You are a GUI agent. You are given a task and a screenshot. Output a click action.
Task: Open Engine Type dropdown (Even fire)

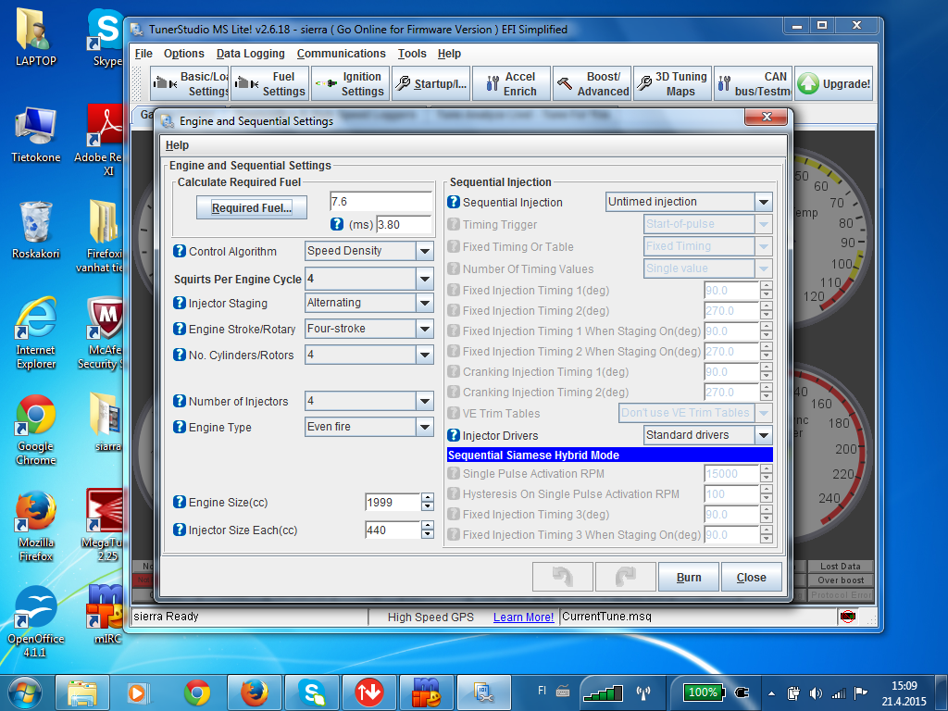[x=368, y=427]
